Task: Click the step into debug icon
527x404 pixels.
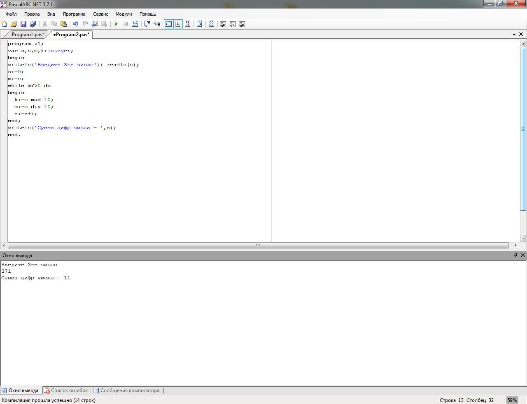Action: tap(156, 24)
